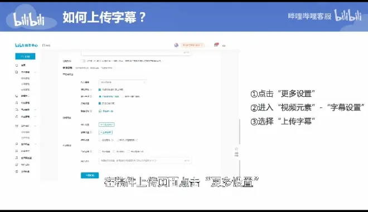Click the blue 投稿 button in sidebar
Screen dimensions: 368x212
[x=25, y=56]
